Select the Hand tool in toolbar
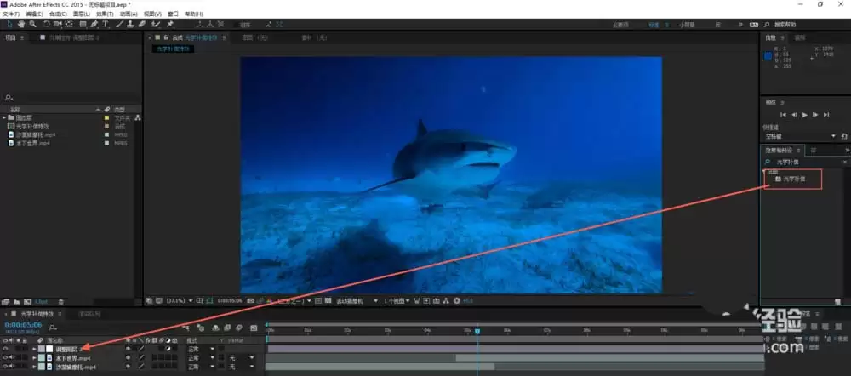The image size is (851, 376). [x=21, y=24]
